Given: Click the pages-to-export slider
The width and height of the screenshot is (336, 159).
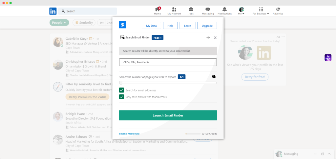Looking at the screenshot, I should pos(168,83).
